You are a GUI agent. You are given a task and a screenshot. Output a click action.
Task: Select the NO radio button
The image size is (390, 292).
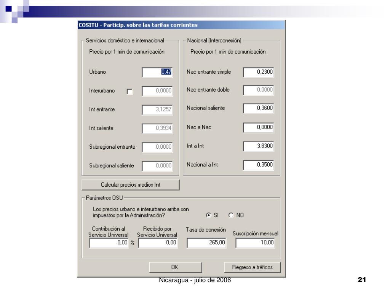pos(231,215)
